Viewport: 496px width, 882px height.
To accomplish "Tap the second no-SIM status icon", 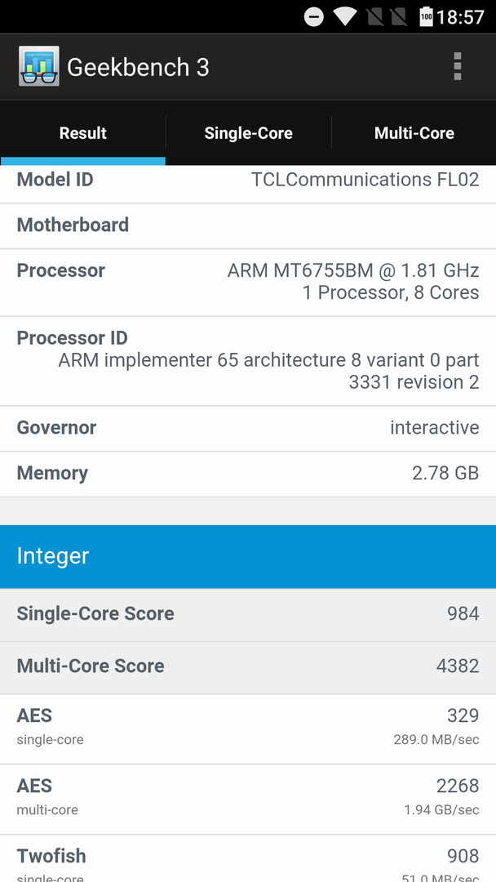I will (x=398, y=17).
